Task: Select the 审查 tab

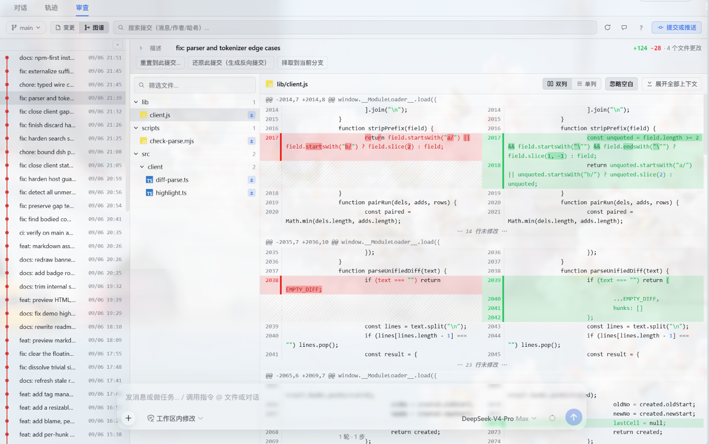Action: pyautogui.click(x=82, y=7)
